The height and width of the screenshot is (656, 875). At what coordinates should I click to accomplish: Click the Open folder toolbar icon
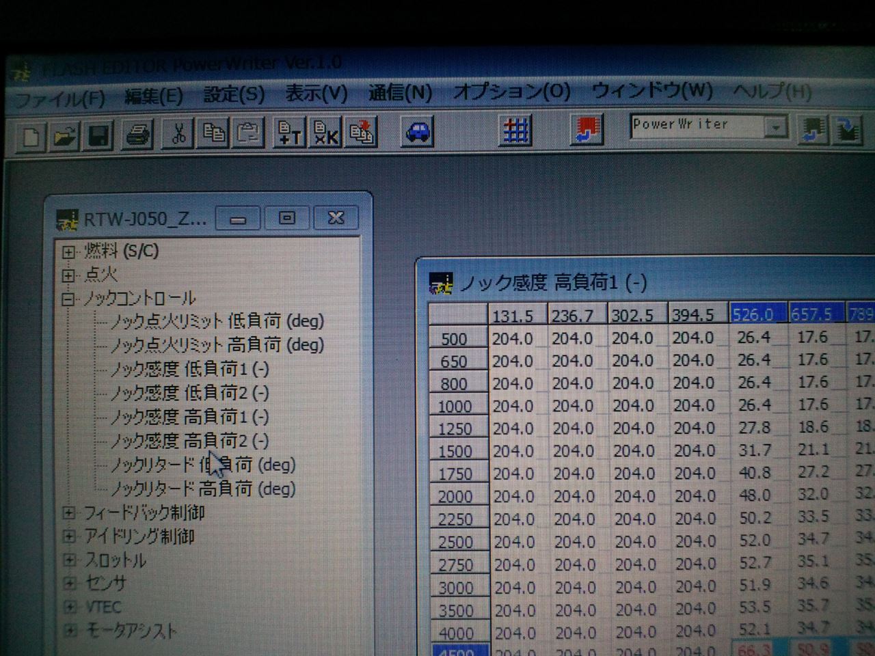[x=65, y=135]
